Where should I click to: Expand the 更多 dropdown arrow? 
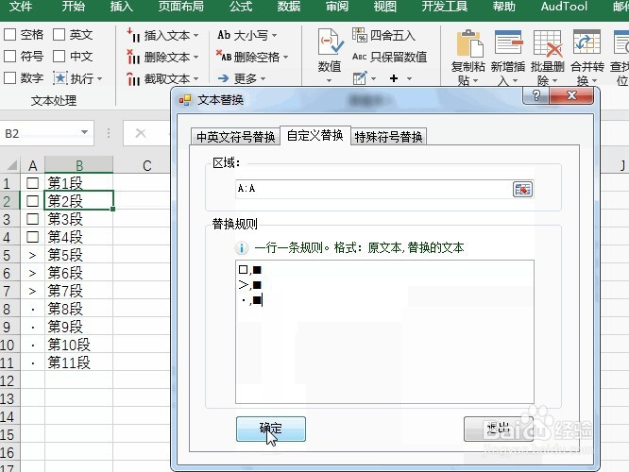tap(263, 79)
